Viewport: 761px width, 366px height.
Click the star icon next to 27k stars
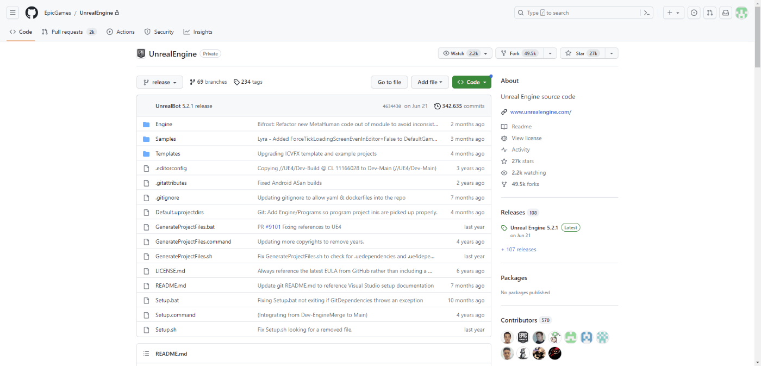click(x=504, y=161)
